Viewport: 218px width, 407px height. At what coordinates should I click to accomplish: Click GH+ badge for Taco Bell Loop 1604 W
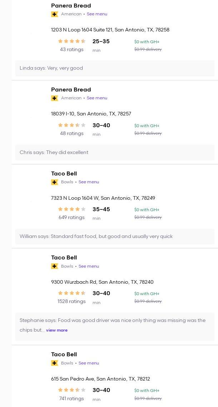click(55, 182)
